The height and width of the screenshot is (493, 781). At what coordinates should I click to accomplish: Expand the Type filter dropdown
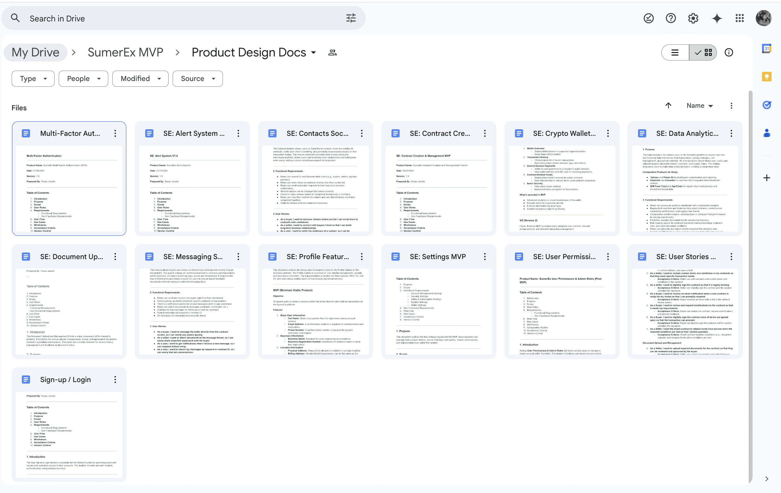[x=33, y=79]
